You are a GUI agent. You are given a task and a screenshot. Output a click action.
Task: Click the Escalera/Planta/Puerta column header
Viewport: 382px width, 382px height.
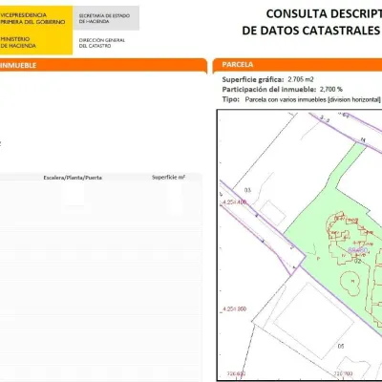coord(73,178)
